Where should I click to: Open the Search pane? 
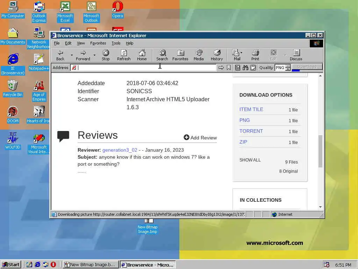(x=162, y=55)
